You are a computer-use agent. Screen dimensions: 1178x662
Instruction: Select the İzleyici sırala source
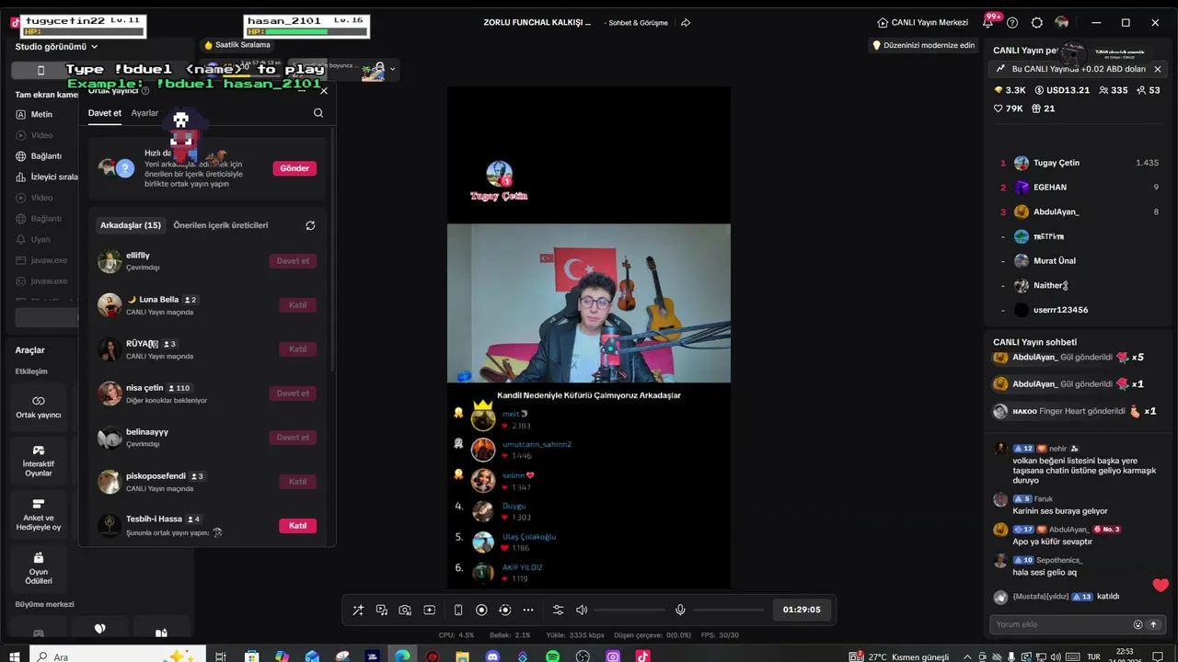47,177
